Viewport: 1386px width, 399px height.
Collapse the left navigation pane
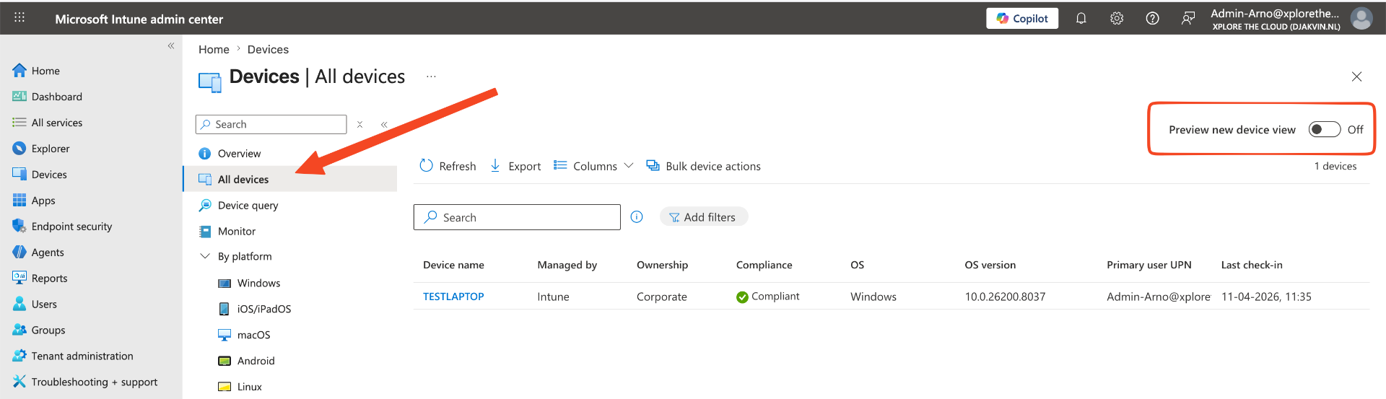click(x=171, y=45)
